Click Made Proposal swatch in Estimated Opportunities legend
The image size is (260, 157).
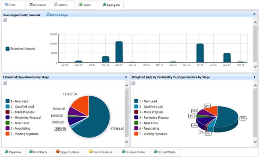[x=7, y=112]
